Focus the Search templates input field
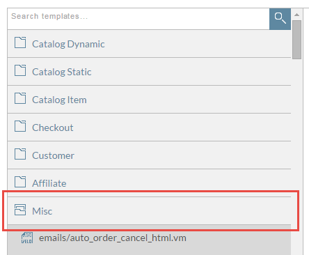309x255 pixels. pos(138,19)
